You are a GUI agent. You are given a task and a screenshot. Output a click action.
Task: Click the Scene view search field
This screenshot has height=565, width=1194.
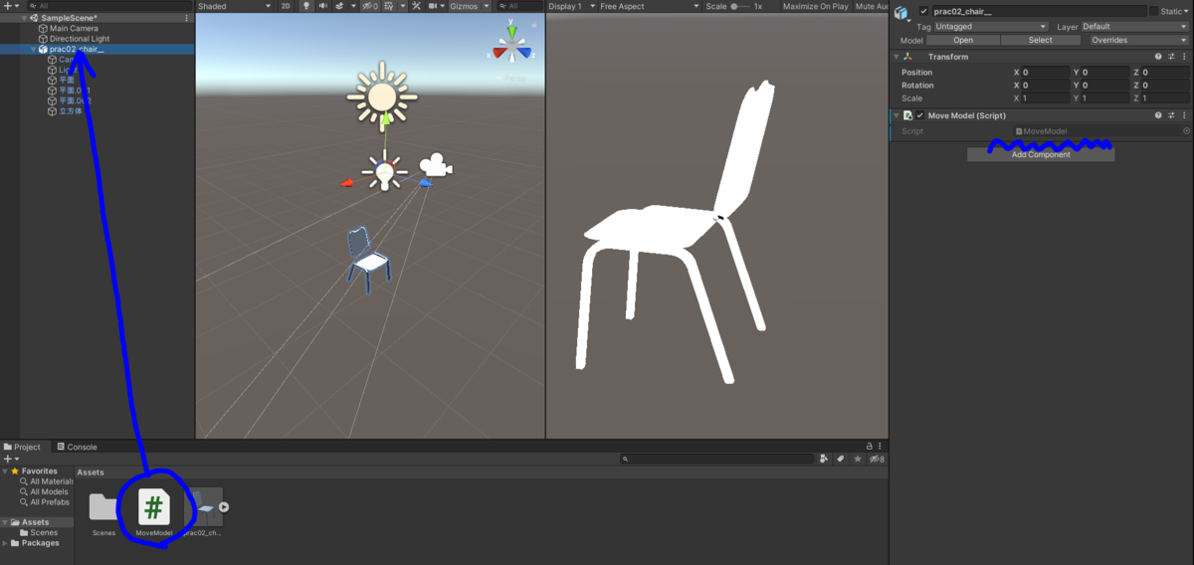pyautogui.click(x=521, y=6)
